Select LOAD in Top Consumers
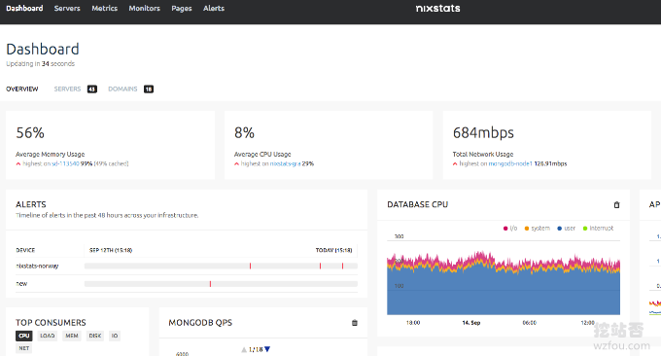The height and width of the screenshot is (356, 661). (48, 336)
